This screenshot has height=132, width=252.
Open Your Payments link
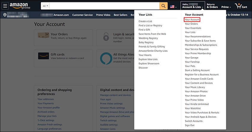click(46, 104)
